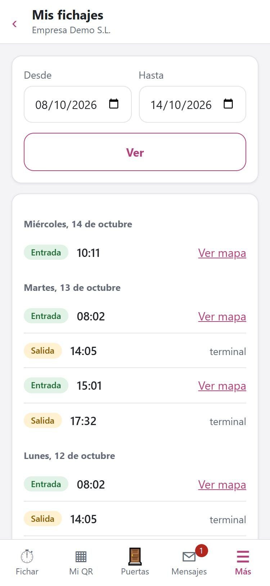Select the Tuesday 14:05 Salida row

pos(135,351)
